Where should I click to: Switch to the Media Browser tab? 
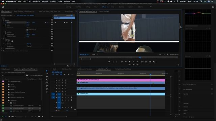tap(5, 69)
